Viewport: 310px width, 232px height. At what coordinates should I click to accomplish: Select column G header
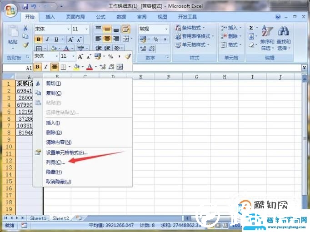196,77
